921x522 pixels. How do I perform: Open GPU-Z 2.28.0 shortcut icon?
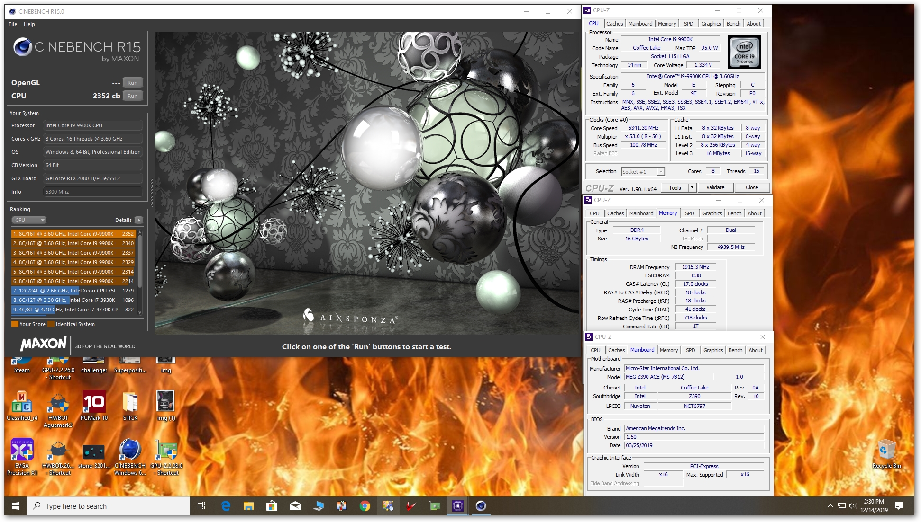166,457
